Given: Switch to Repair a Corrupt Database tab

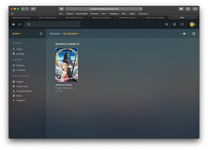Looking at the screenshot, I should (102, 17).
